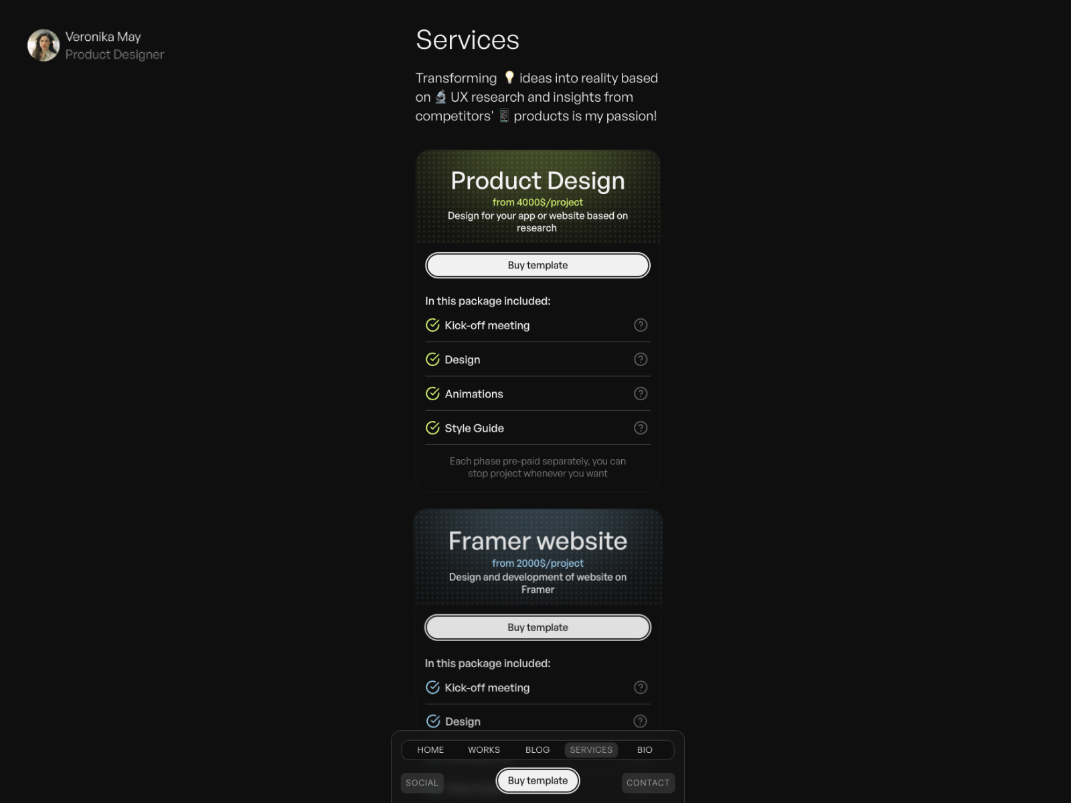This screenshot has width=1071, height=803.
Task: Open the CONTACT button in the bottom bar
Action: pyautogui.click(x=648, y=783)
